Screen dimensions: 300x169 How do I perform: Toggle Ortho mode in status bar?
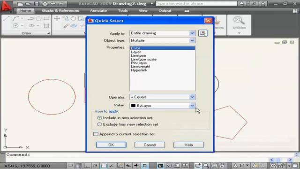click(87, 166)
